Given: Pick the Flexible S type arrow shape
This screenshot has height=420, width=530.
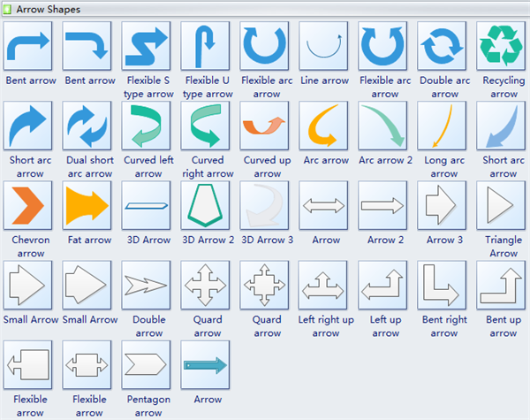Looking at the screenshot, I should click(146, 46).
